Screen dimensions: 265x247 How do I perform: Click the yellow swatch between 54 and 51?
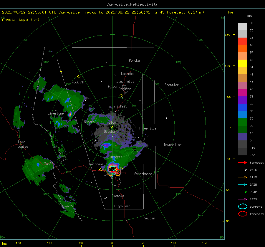point(243,63)
